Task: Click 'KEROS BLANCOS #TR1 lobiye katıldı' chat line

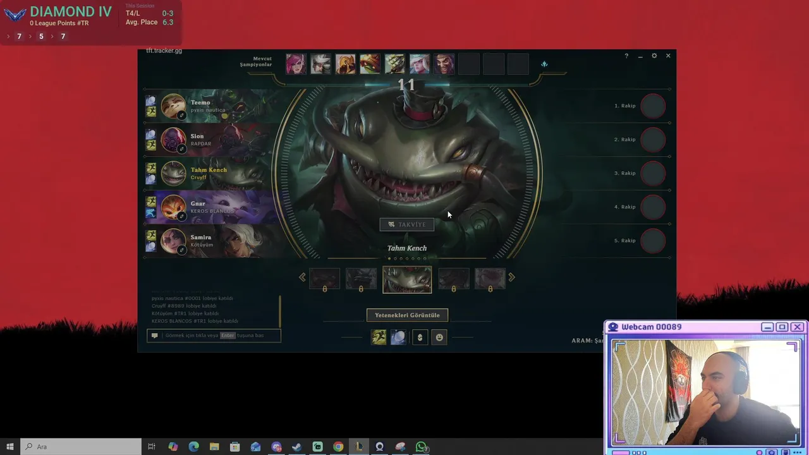Action: tap(195, 321)
